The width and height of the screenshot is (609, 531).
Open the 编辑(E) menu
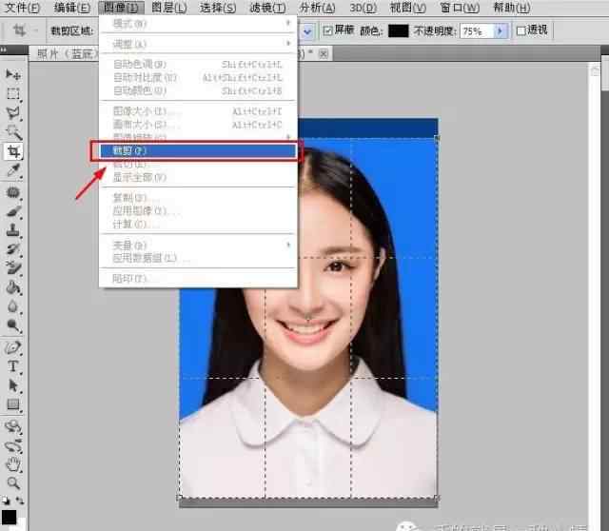(x=72, y=8)
